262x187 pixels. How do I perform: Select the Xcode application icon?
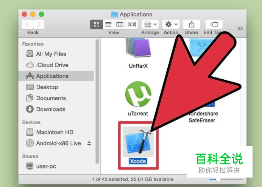tap(138, 142)
